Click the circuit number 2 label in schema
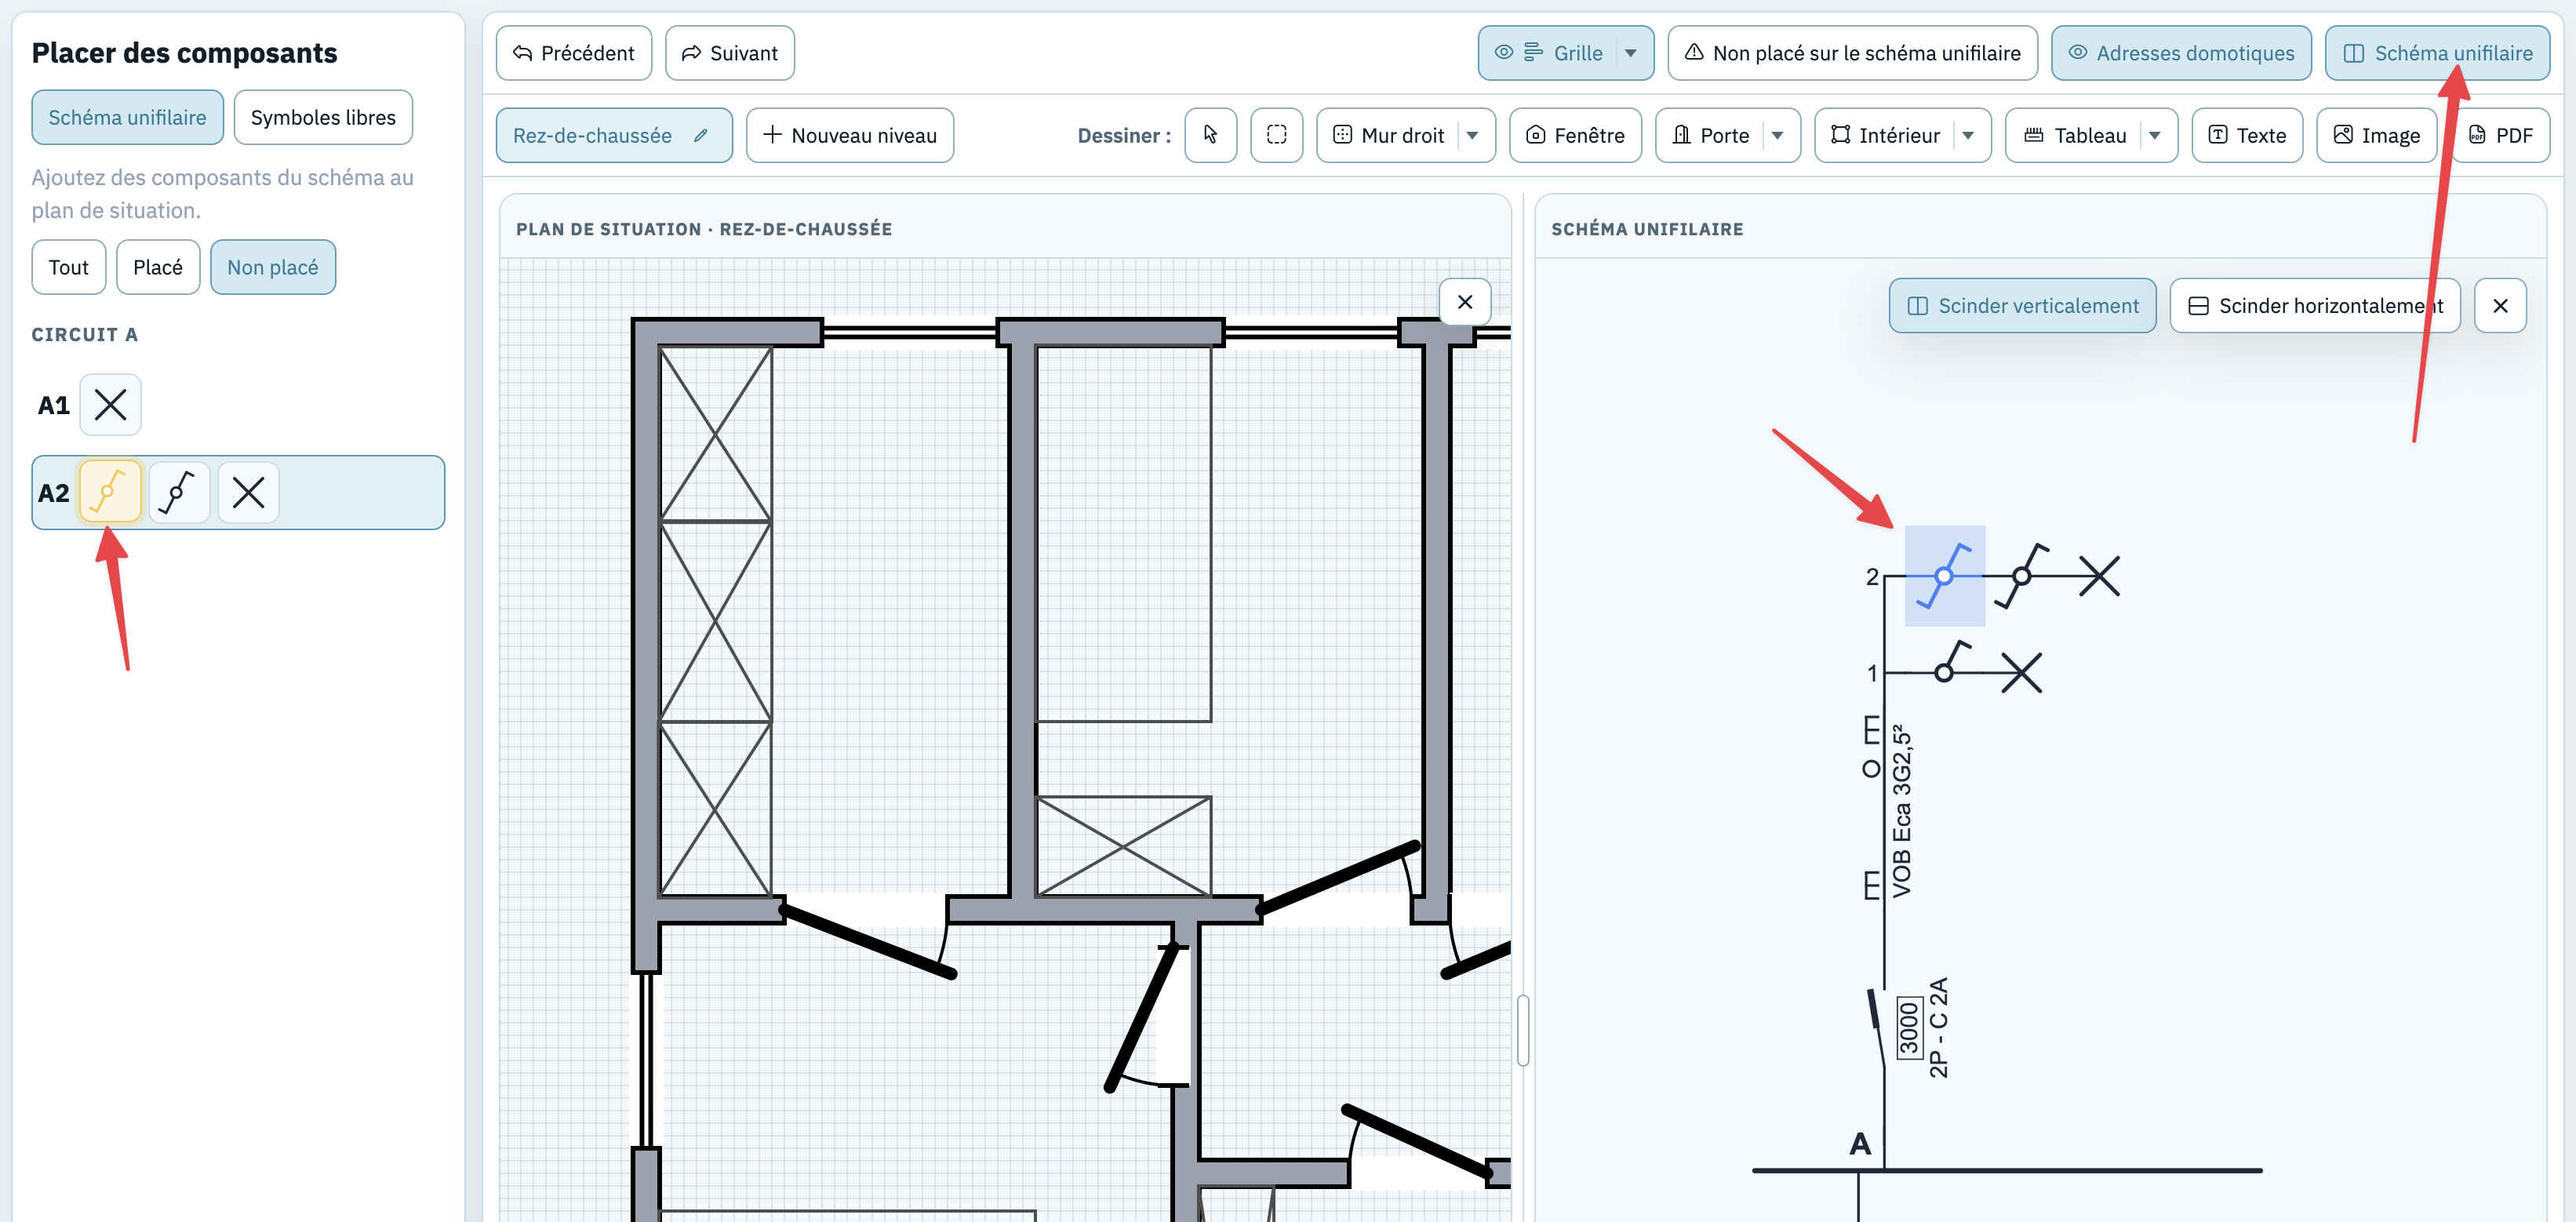The image size is (2576, 1222). coord(1872,577)
